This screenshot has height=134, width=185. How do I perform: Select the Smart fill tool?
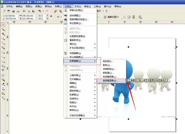click(3, 48)
